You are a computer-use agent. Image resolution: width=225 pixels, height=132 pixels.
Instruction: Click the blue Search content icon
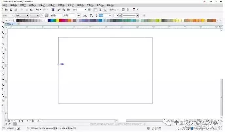[x=53, y=9]
